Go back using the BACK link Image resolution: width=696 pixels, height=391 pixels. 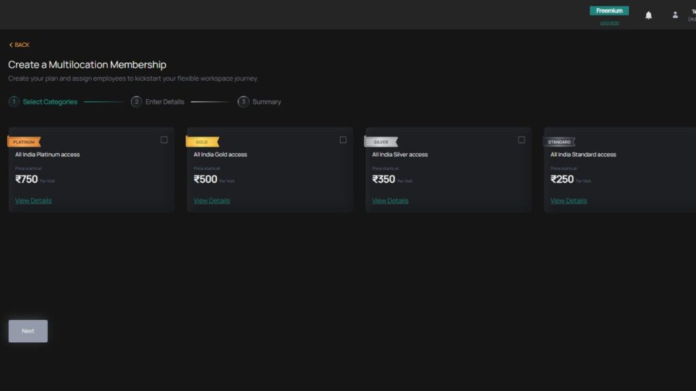[19, 45]
